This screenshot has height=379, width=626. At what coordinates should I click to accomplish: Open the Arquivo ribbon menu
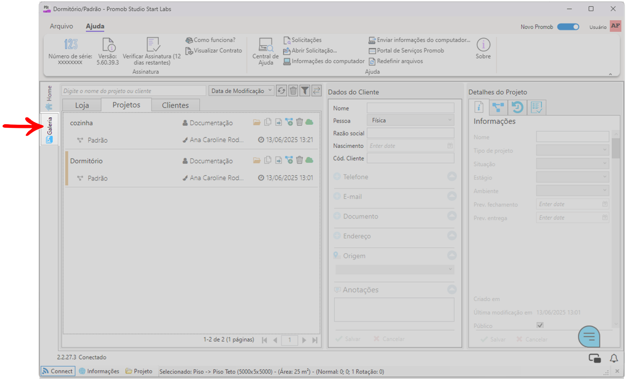pos(61,26)
